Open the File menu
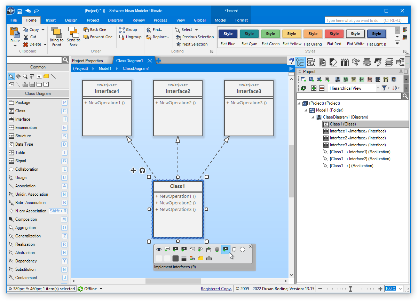This screenshot has width=418, height=301. coord(14,20)
